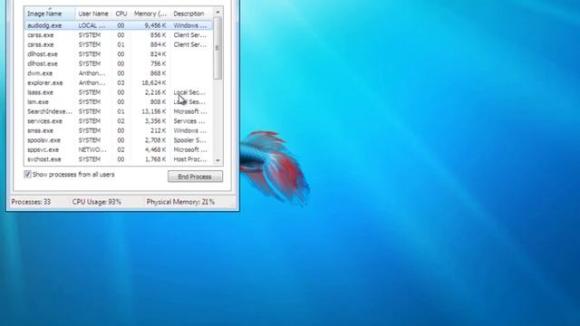The height and width of the screenshot is (326, 580).
Task: Click the LOCAL ... user name cell
Action: pyautogui.click(x=92, y=25)
